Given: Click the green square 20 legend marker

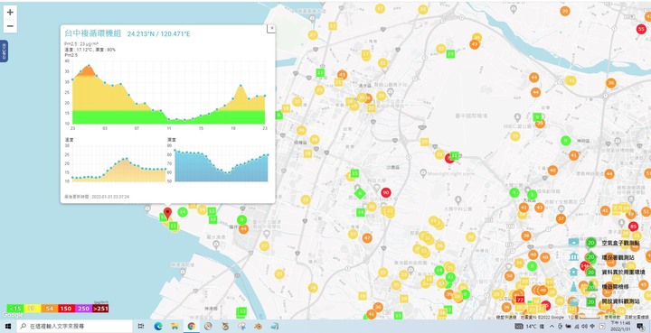Looking at the screenshot, I should click(591, 301).
